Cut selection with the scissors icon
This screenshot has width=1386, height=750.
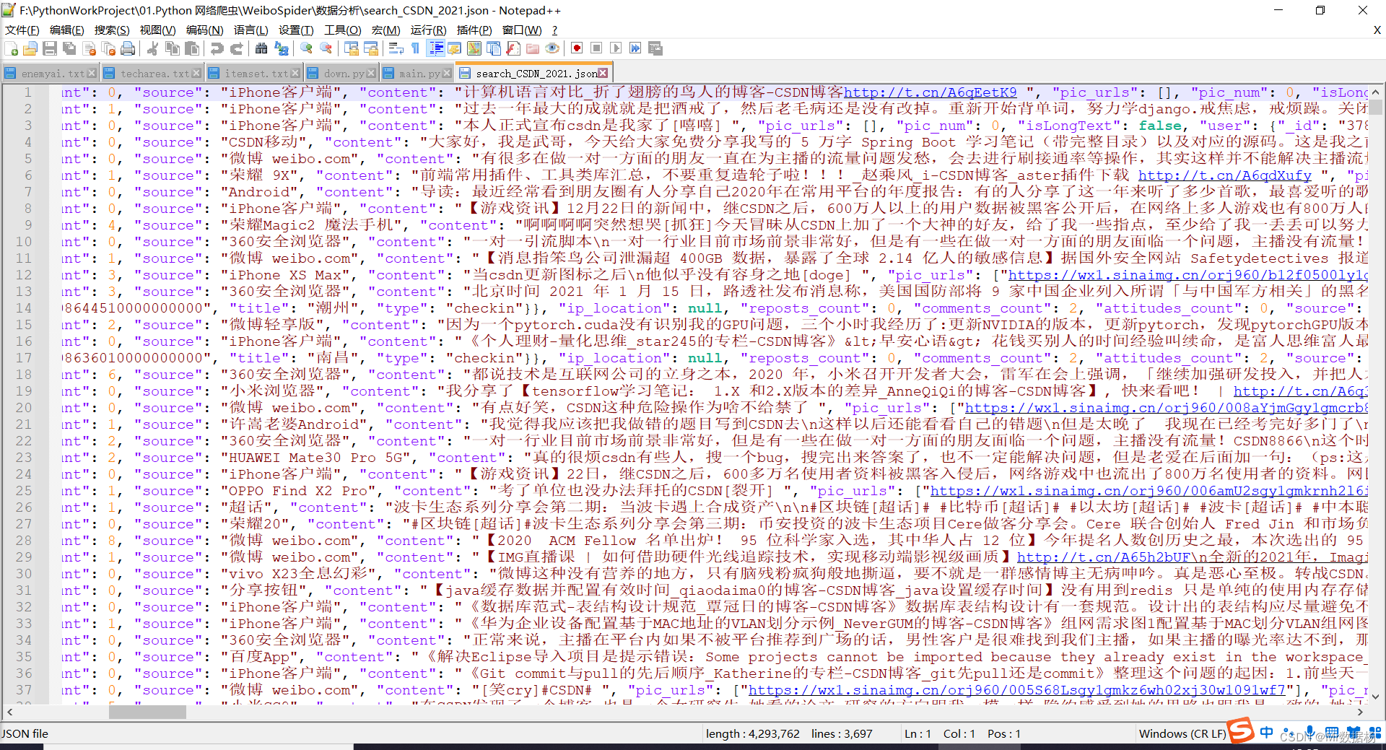pos(152,48)
